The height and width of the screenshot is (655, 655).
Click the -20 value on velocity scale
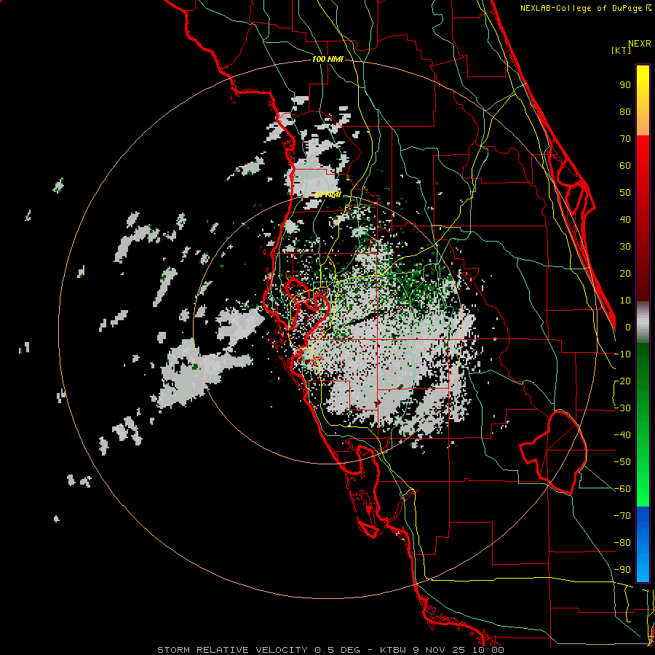(622, 381)
